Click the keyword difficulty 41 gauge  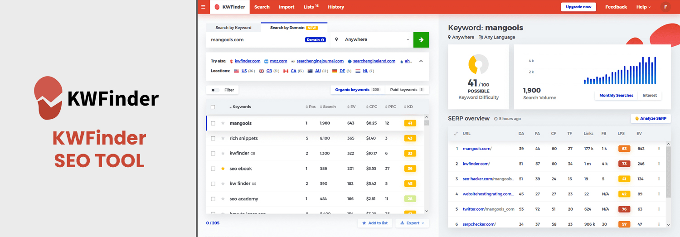click(478, 64)
